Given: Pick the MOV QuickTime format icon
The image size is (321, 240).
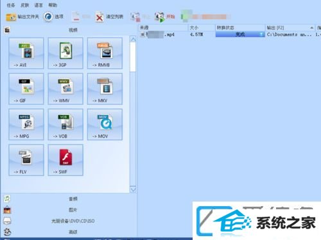Looking at the screenshot, I should pos(105,124).
